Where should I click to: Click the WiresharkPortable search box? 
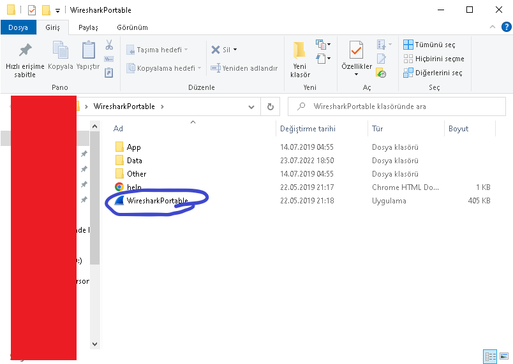396,106
